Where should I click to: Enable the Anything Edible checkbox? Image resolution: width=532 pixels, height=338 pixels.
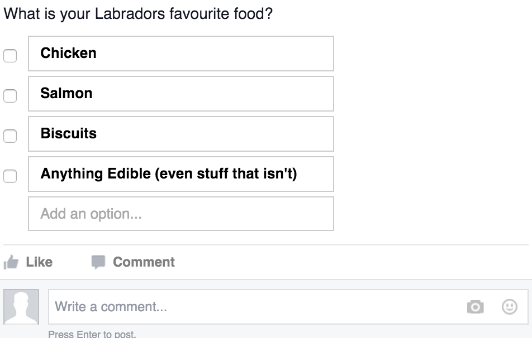tap(10, 176)
